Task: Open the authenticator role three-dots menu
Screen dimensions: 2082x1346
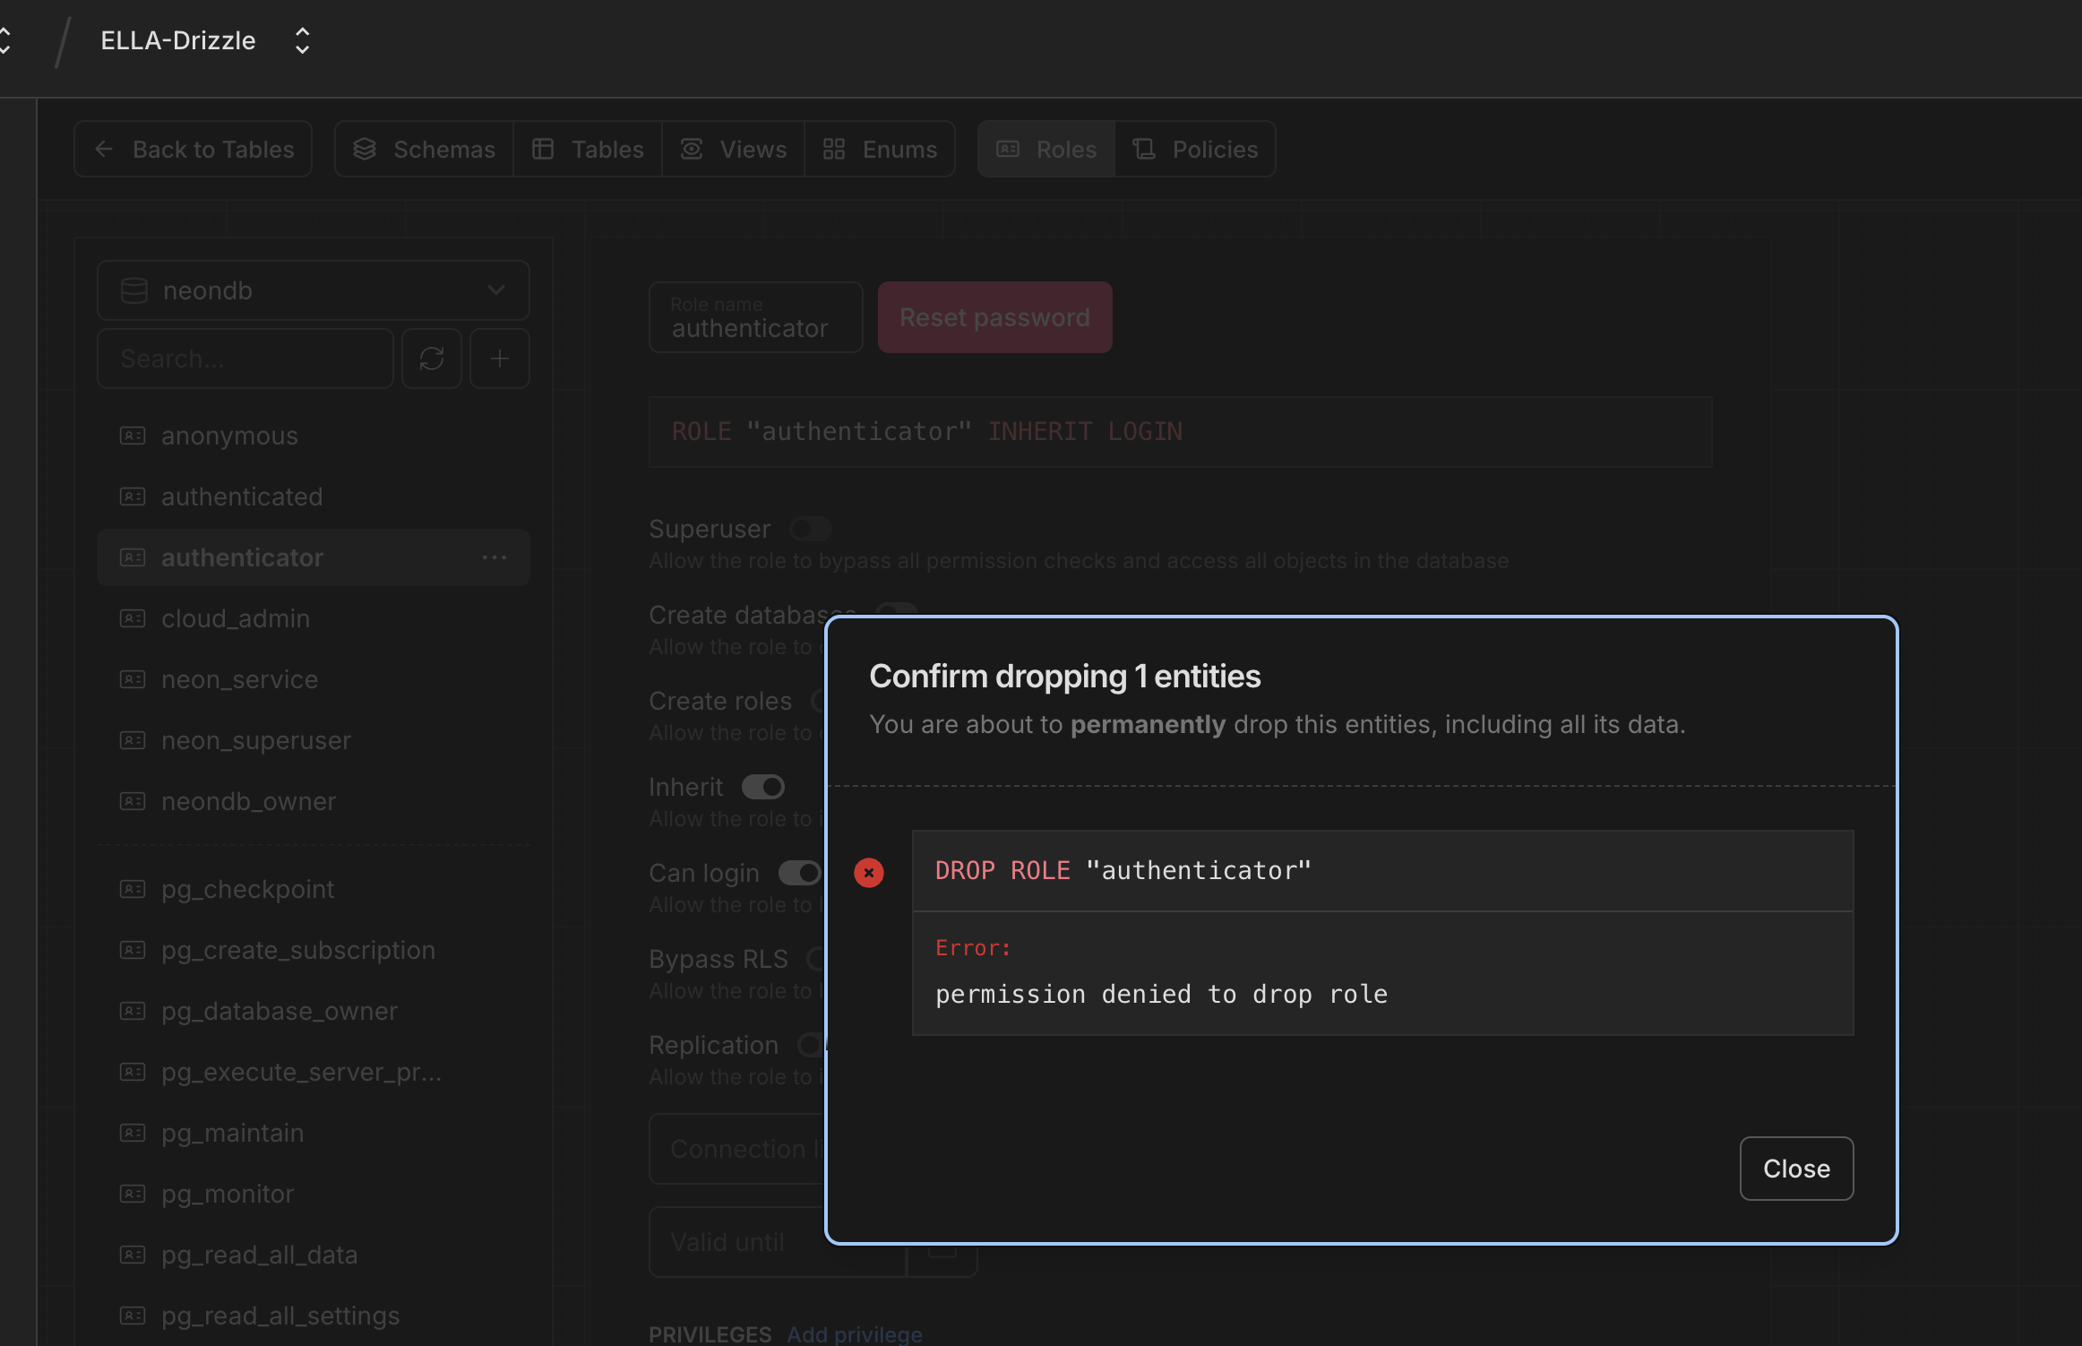Action: [x=495, y=557]
